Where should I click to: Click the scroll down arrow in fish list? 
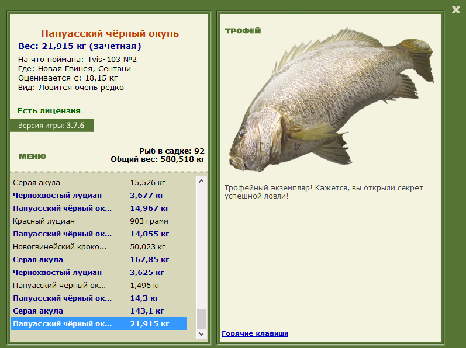tap(202, 333)
